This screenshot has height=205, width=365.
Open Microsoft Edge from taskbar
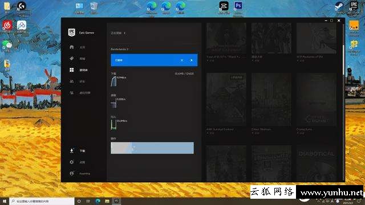click(x=98, y=201)
